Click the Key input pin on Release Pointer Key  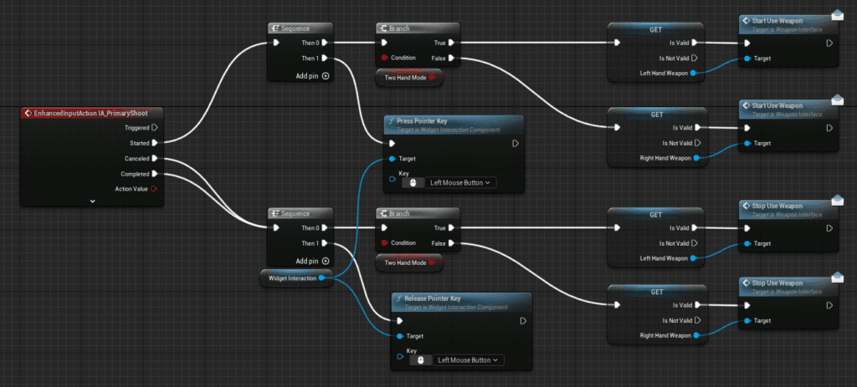point(400,356)
